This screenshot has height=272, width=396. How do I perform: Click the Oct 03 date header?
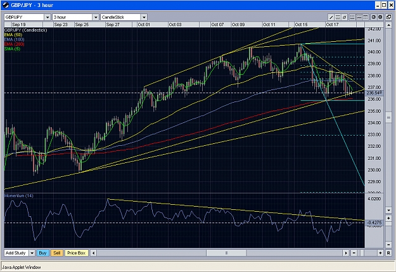[175, 25]
